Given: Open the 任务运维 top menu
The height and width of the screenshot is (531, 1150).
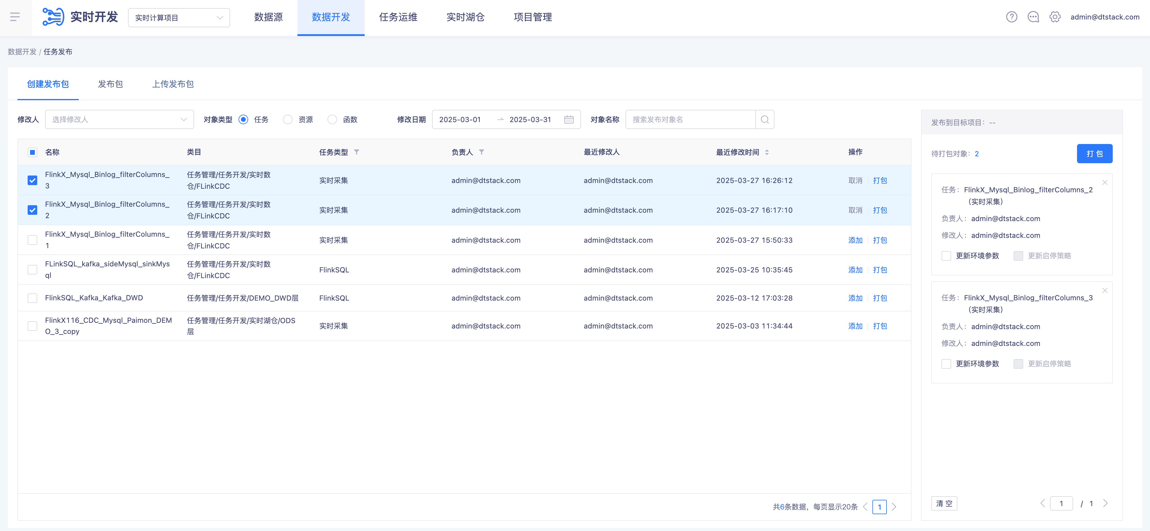Looking at the screenshot, I should point(398,17).
